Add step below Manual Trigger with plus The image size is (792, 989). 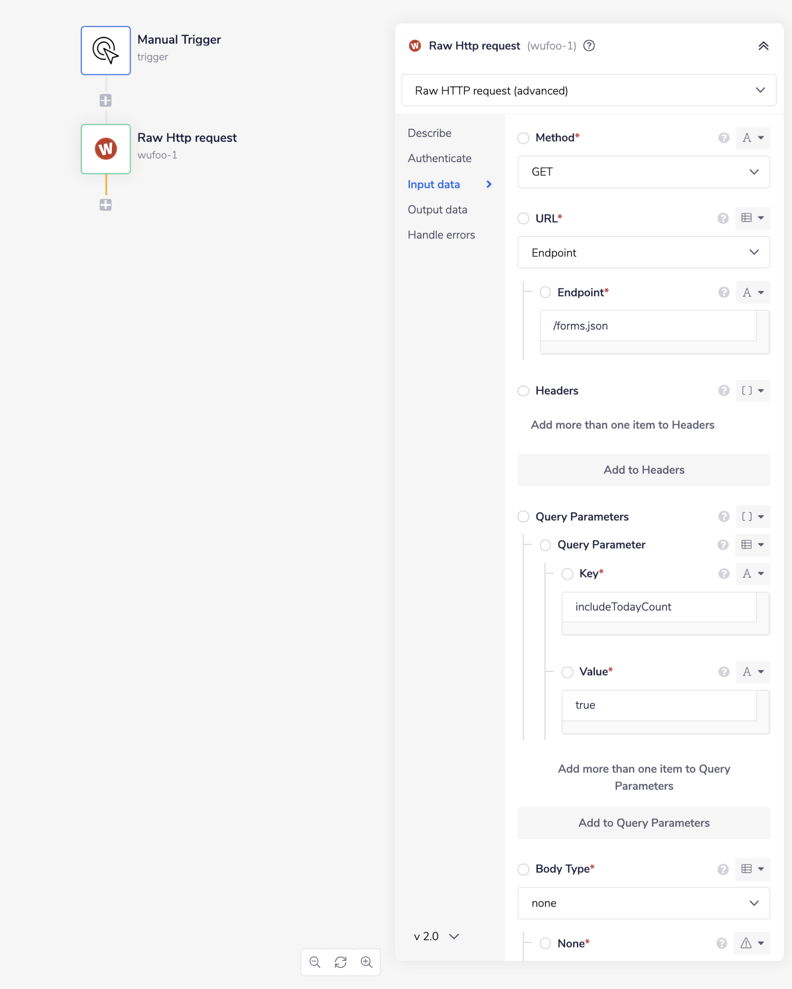click(106, 100)
